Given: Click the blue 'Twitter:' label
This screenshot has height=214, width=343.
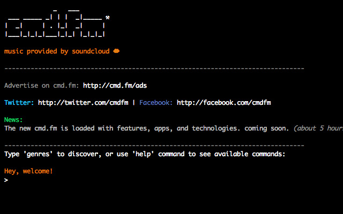Looking at the screenshot, I should pyautogui.click(x=19, y=103).
